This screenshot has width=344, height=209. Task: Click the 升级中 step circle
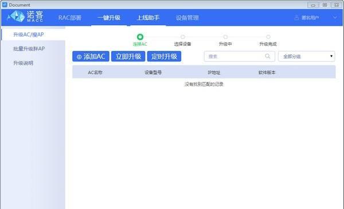(x=225, y=37)
